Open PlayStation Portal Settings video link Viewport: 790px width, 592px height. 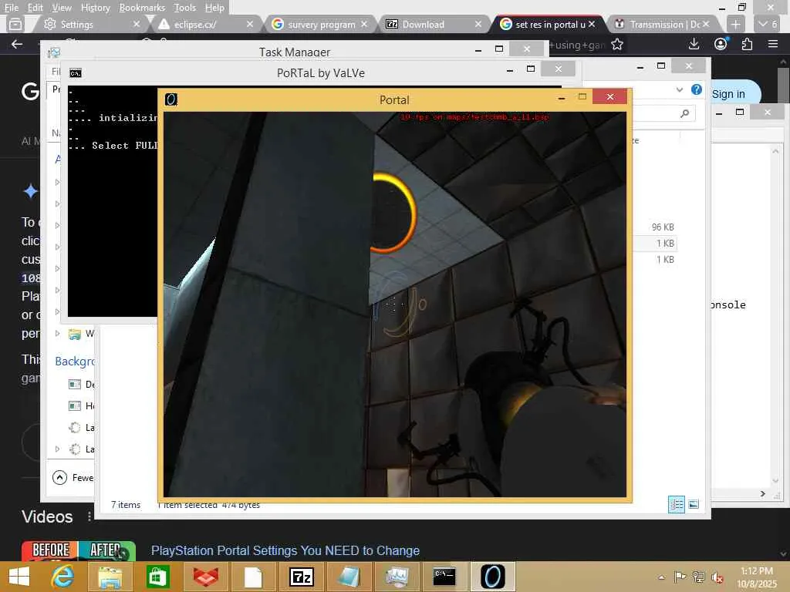(285, 550)
